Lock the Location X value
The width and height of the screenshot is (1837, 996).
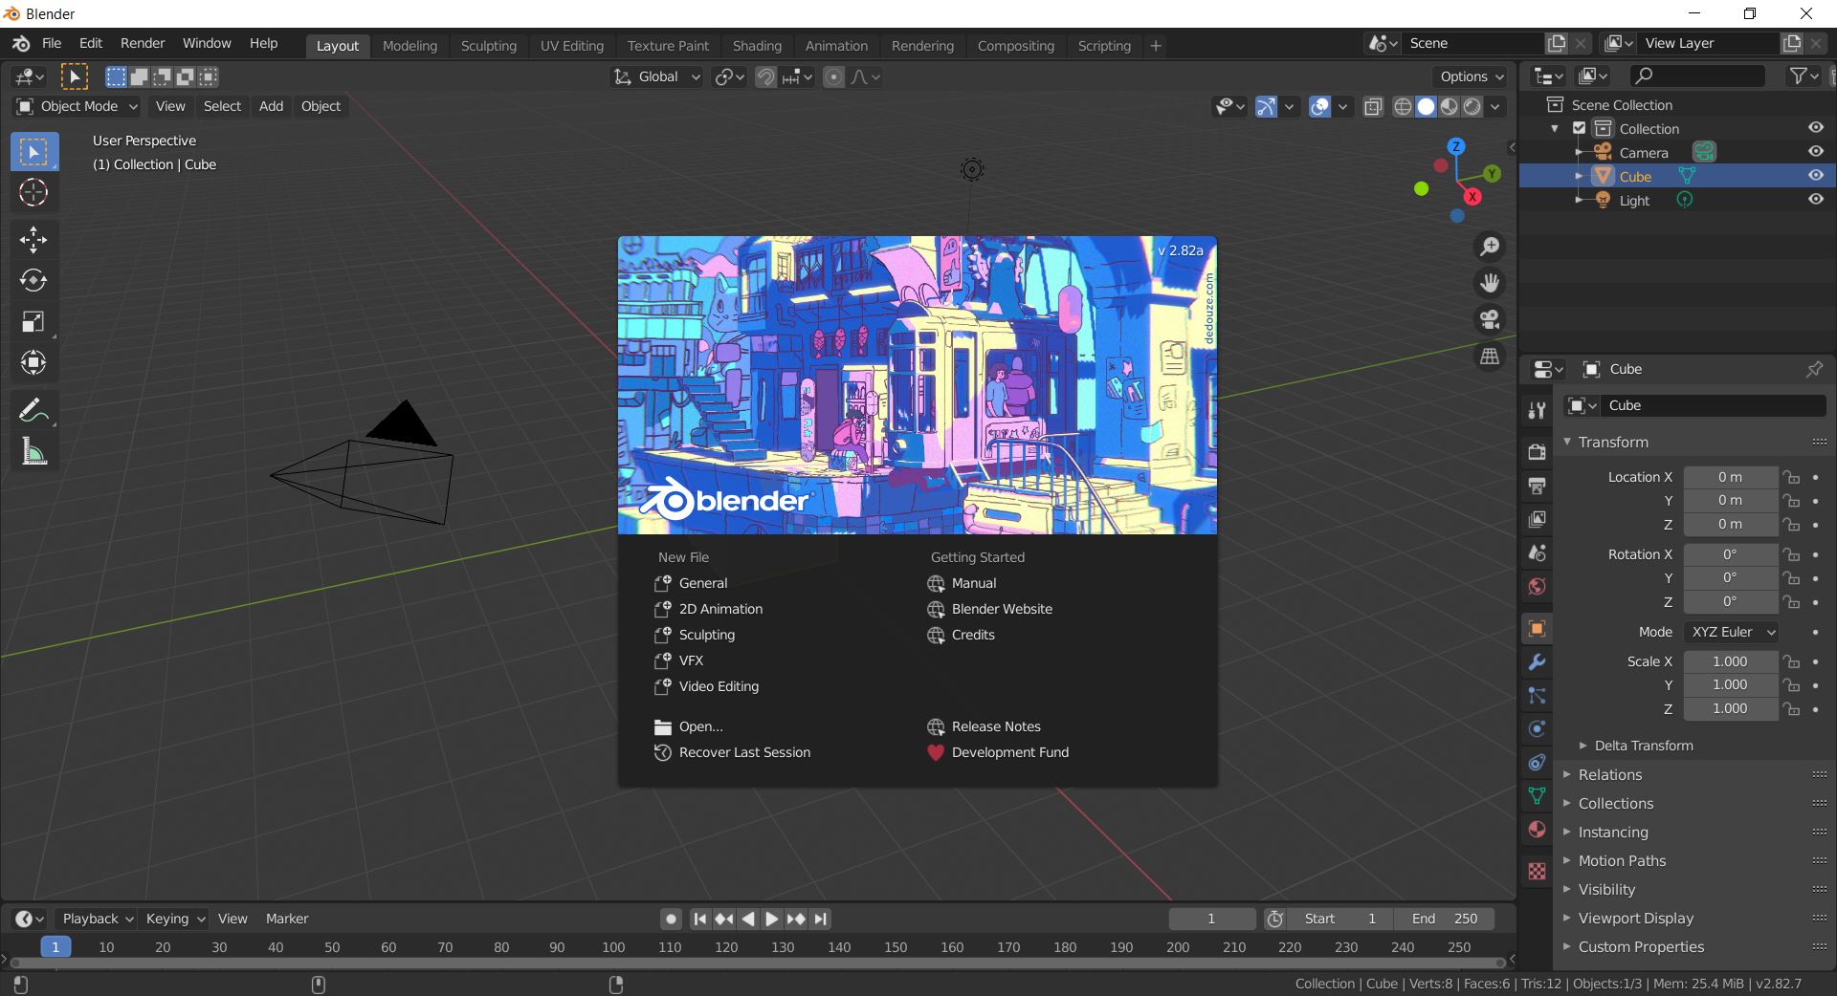(x=1791, y=477)
